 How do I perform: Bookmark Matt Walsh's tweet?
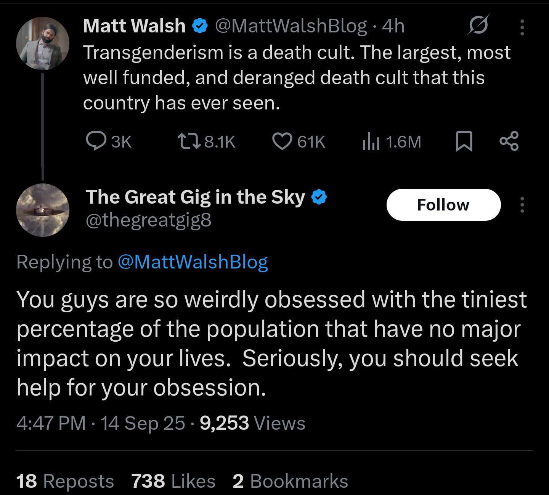click(464, 141)
